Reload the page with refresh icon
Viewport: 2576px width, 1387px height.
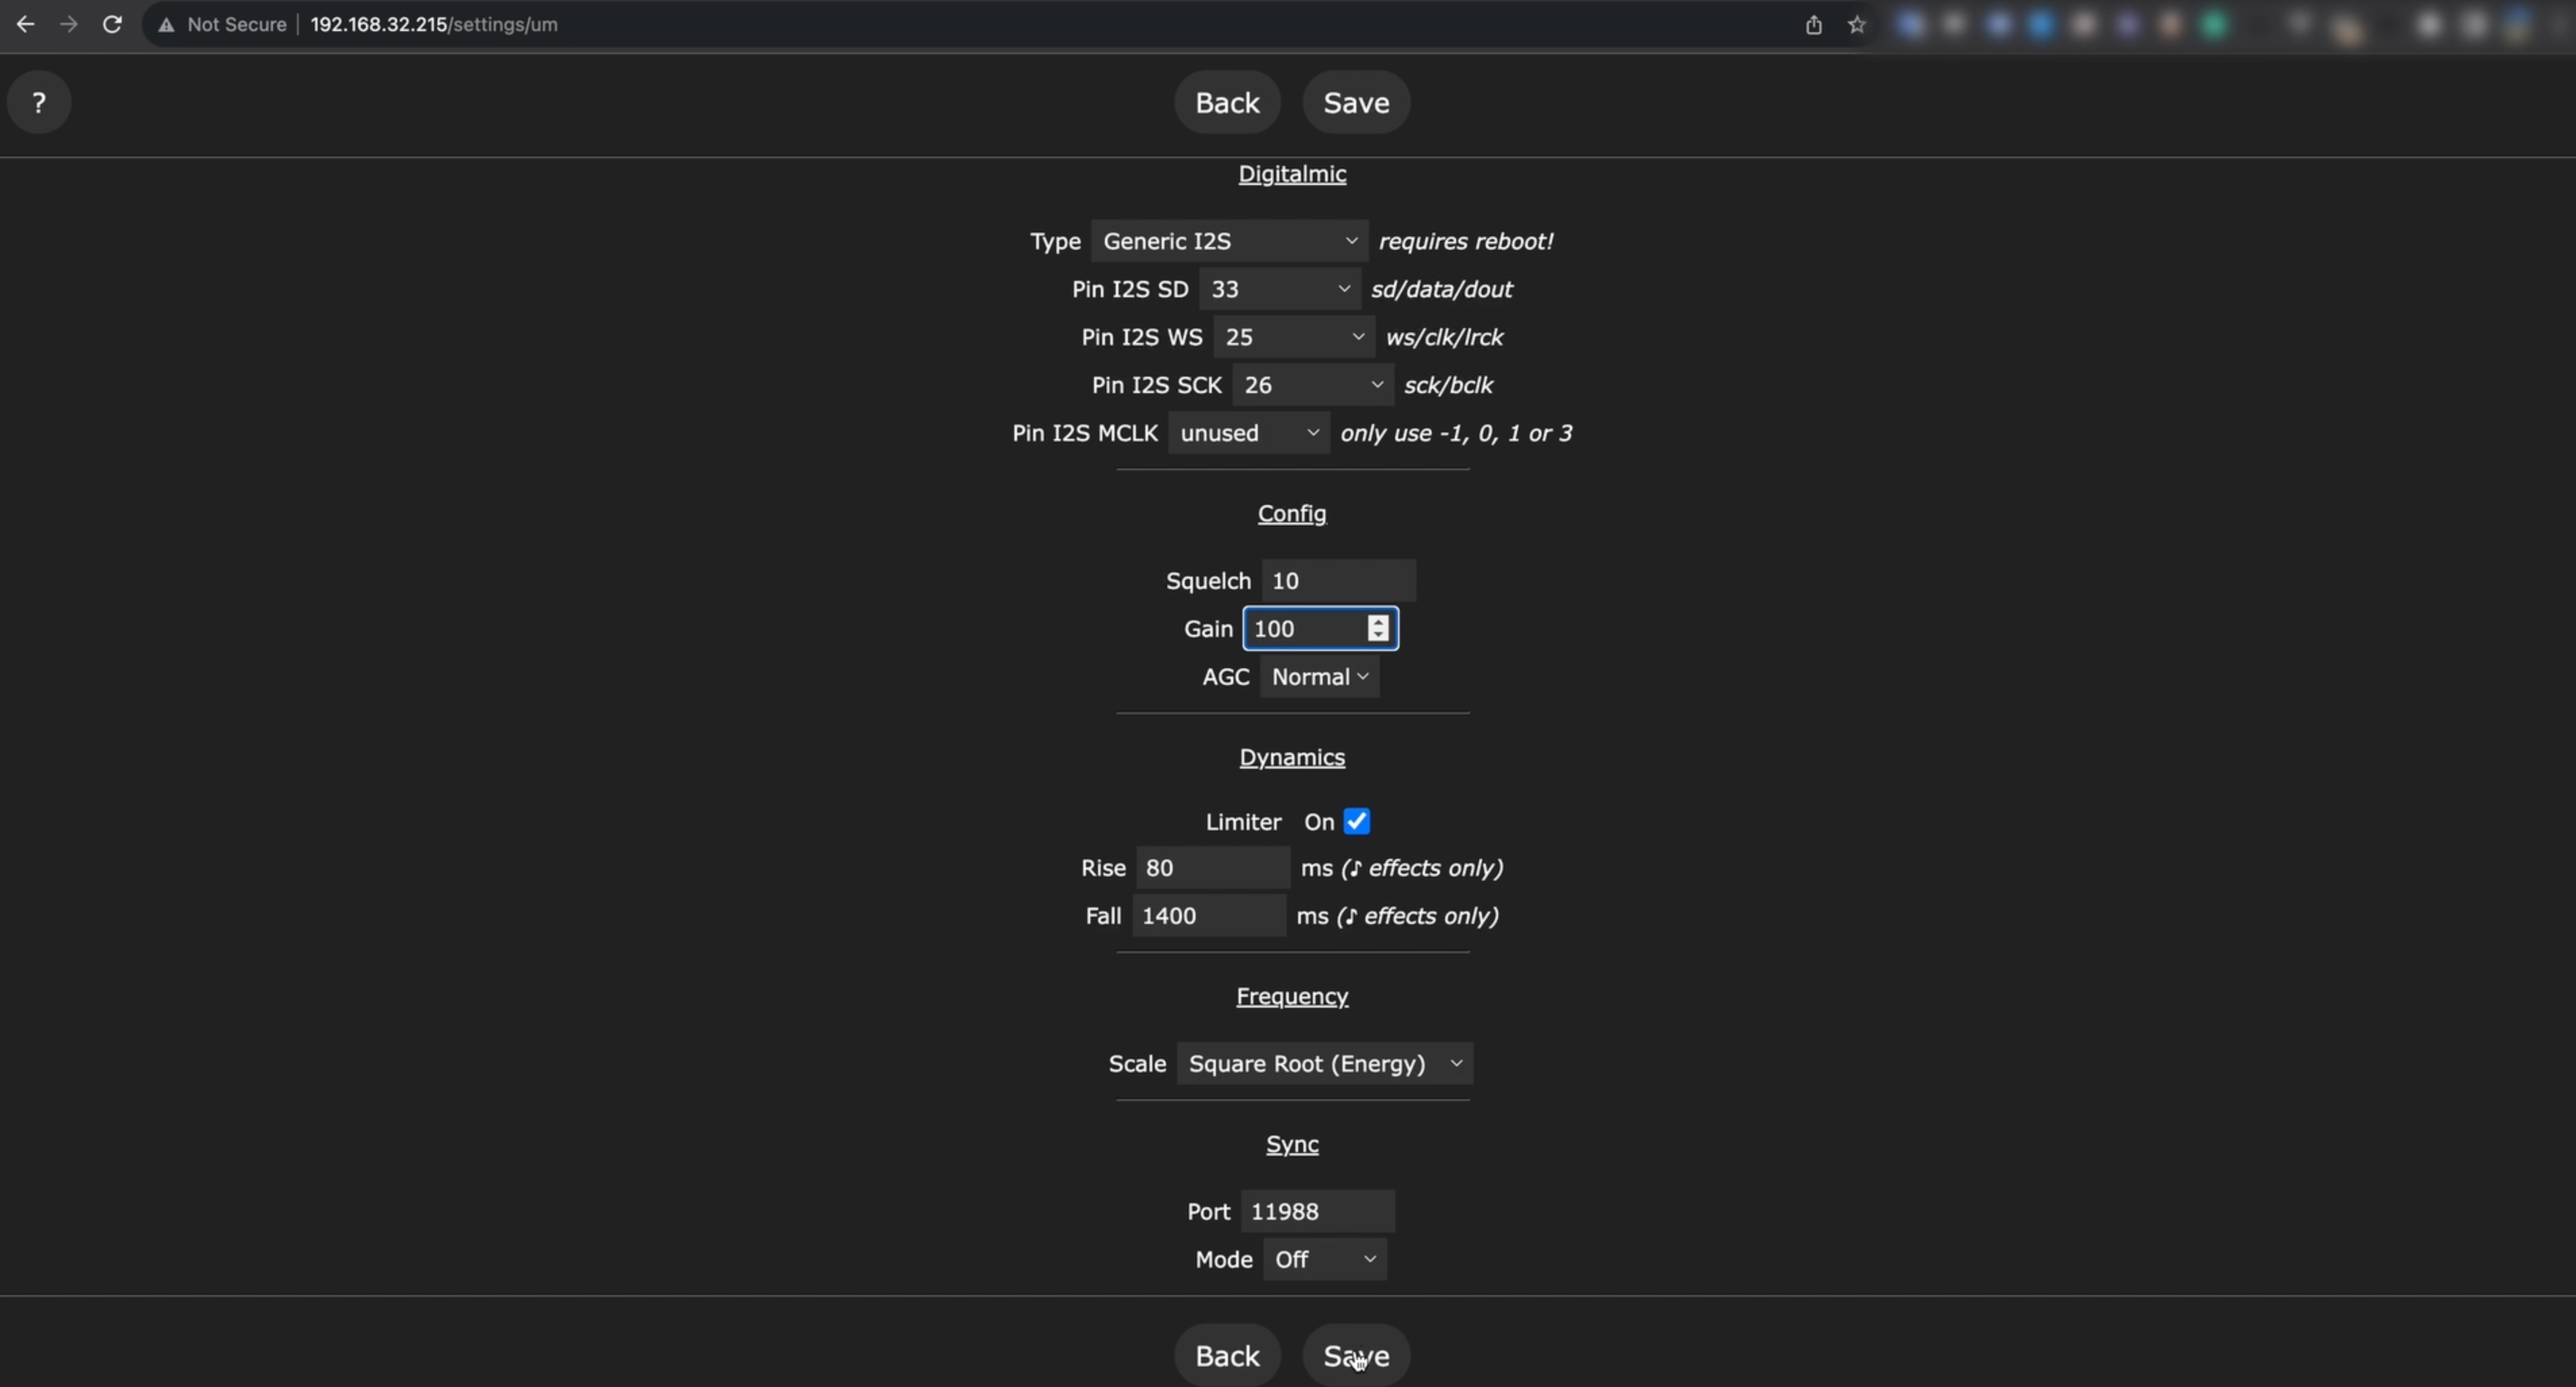pyautogui.click(x=112, y=24)
